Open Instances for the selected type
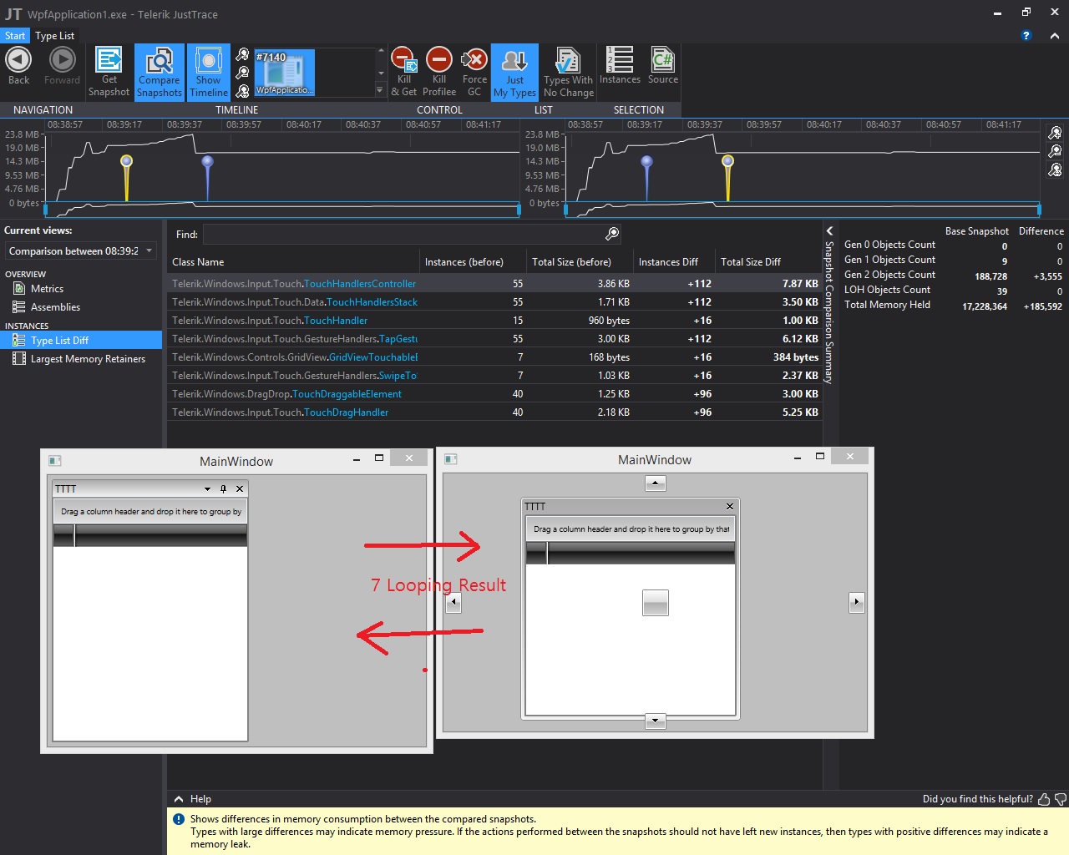This screenshot has width=1069, height=855. [x=620, y=66]
